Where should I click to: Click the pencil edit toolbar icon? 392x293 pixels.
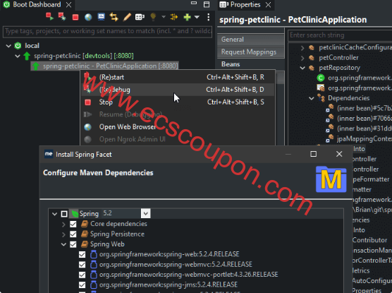(127, 17)
